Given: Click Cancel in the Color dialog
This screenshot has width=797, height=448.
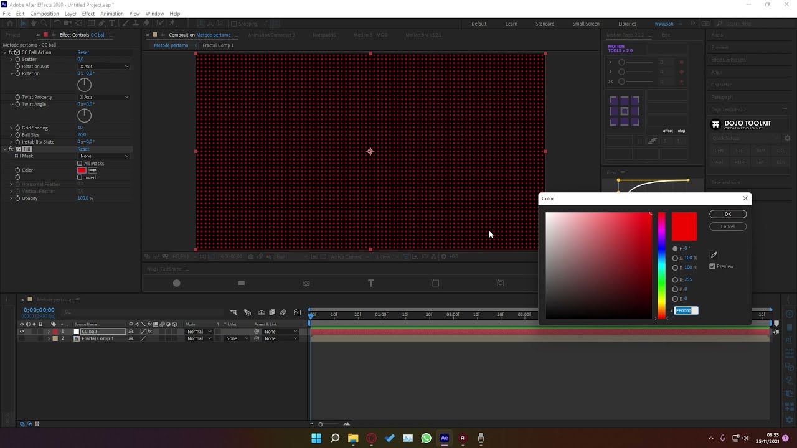Looking at the screenshot, I should click(x=728, y=226).
